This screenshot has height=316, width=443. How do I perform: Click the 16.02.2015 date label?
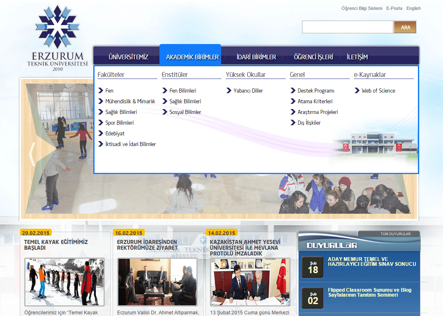(129, 233)
